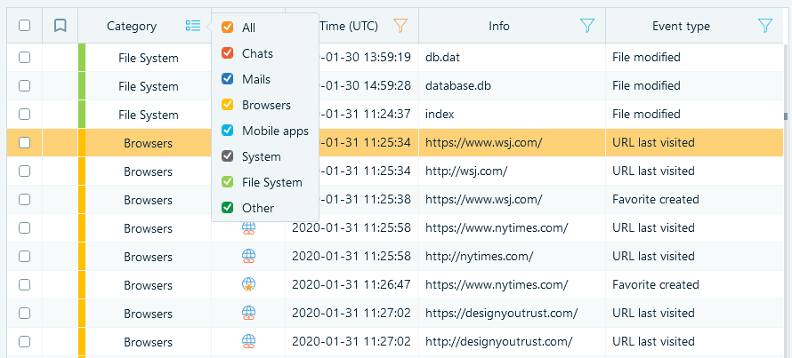Select the index cell in Info column
The image size is (792, 358).
[440, 115]
